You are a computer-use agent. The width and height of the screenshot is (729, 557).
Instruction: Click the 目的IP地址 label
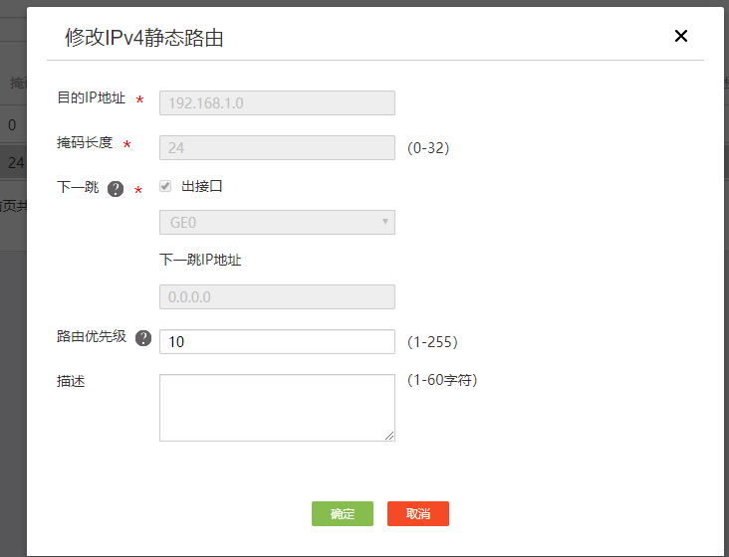coord(91,97)
